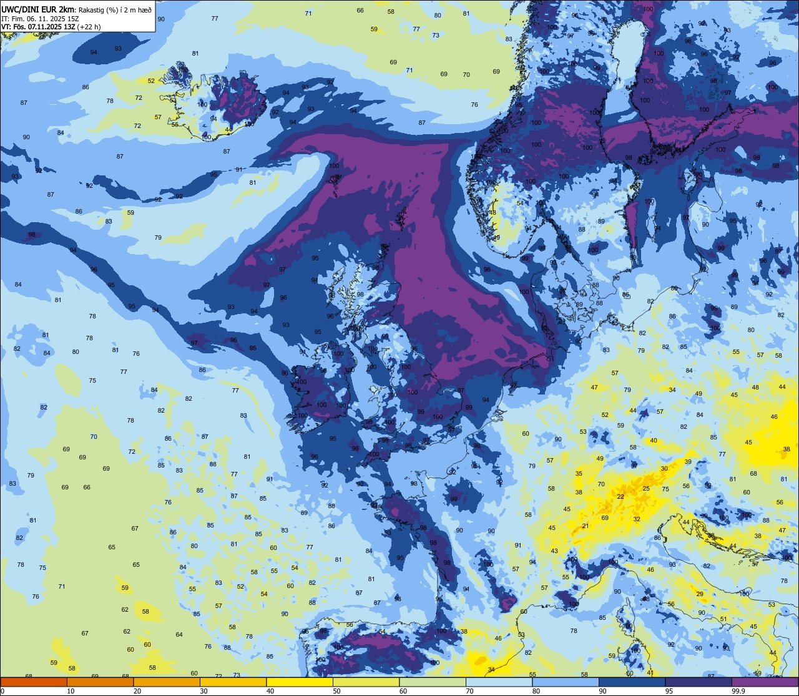Click the 20–30 legend color segment
The width and height of the screenshot is (799, 696).
point(167,682)
